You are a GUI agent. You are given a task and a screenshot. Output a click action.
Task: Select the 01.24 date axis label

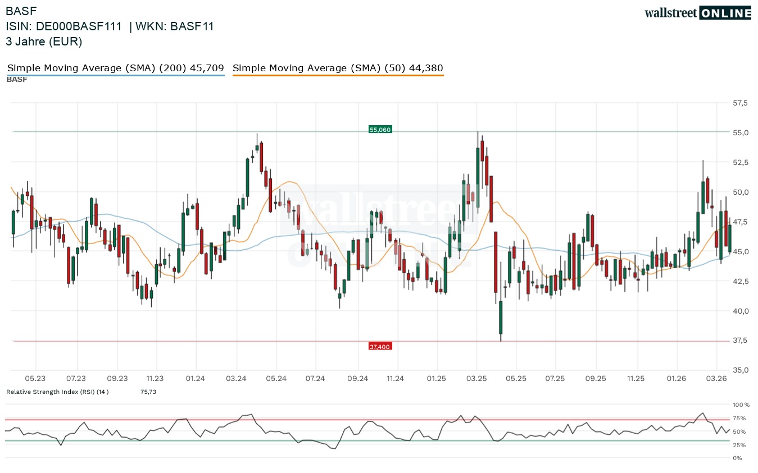tap(195, 379)
